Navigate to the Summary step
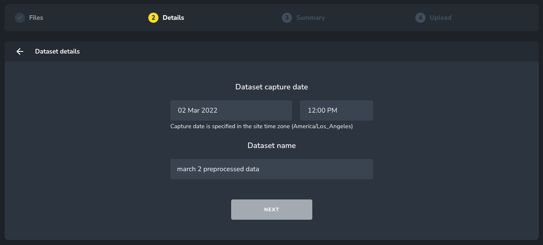543x245 pixels. pos(311,18)
